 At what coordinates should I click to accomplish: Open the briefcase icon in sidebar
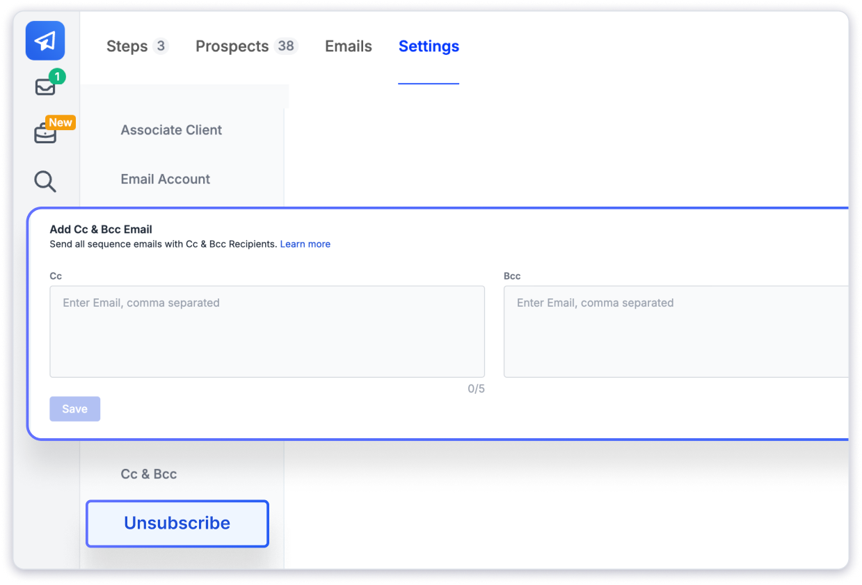[45, 134]
